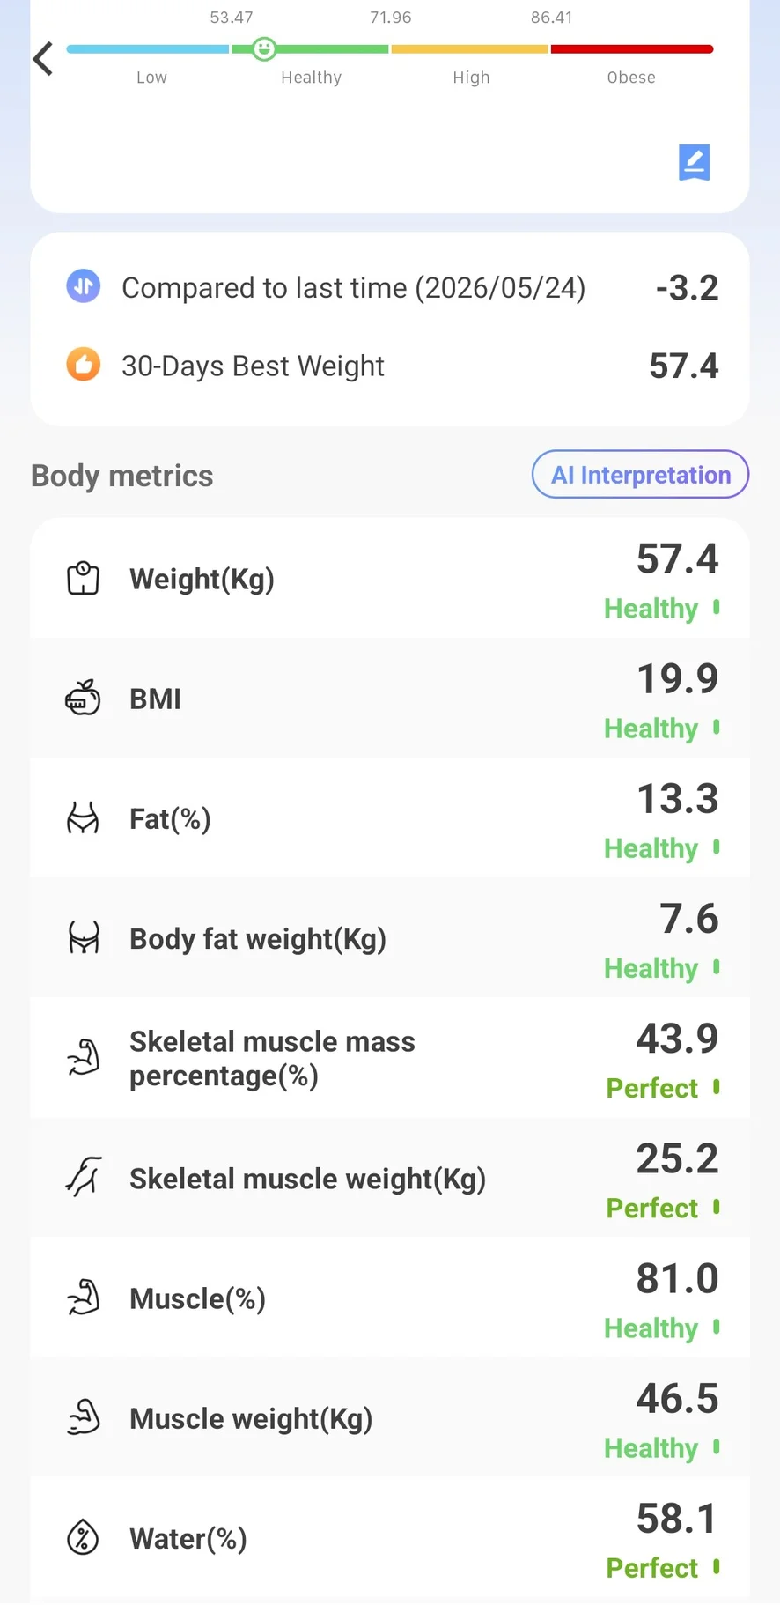Tap the back arrow icon
This screenshot has width=780, height=1605.
(42, 59)
